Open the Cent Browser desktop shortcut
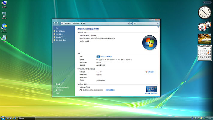Image resolution: width=213 pixels, height=120 pixels. coord(4,28)
